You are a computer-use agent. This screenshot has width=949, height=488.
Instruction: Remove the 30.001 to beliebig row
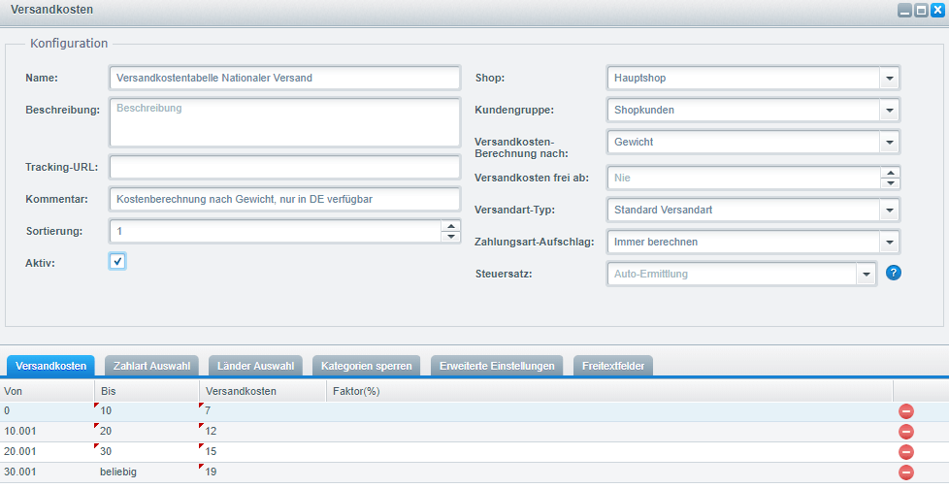[x=906, y=472]
